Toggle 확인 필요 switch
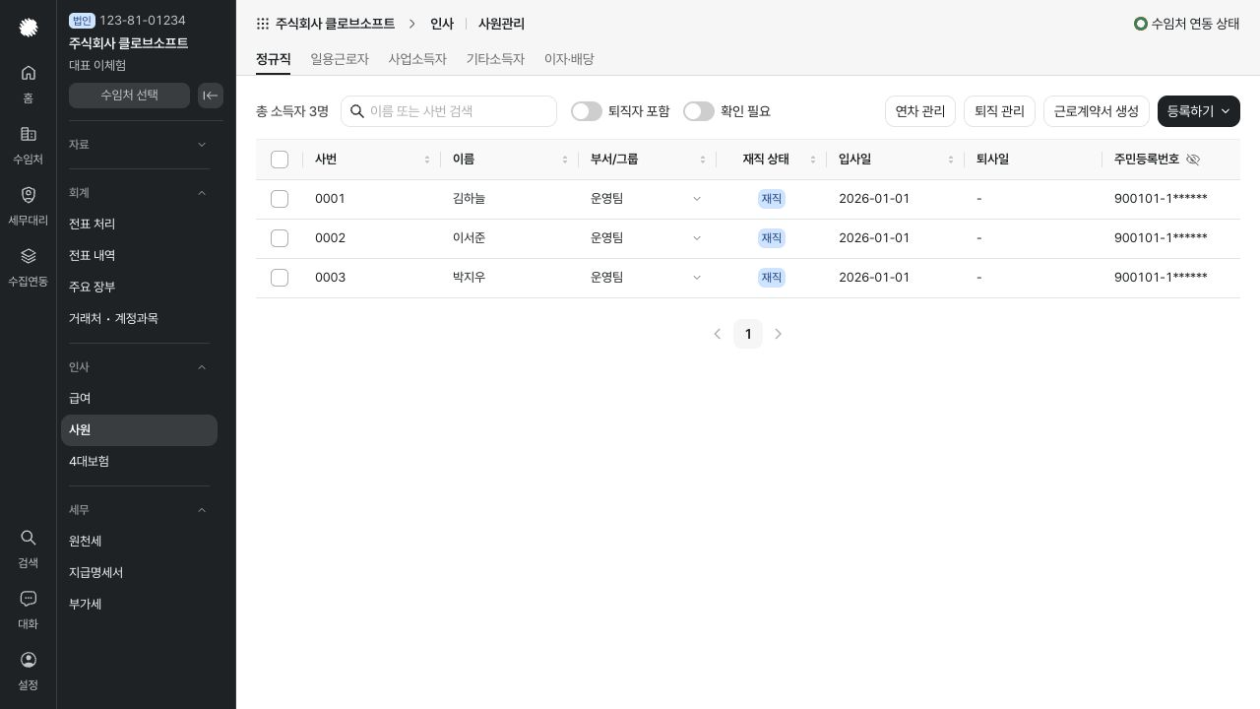 [699, 111]
